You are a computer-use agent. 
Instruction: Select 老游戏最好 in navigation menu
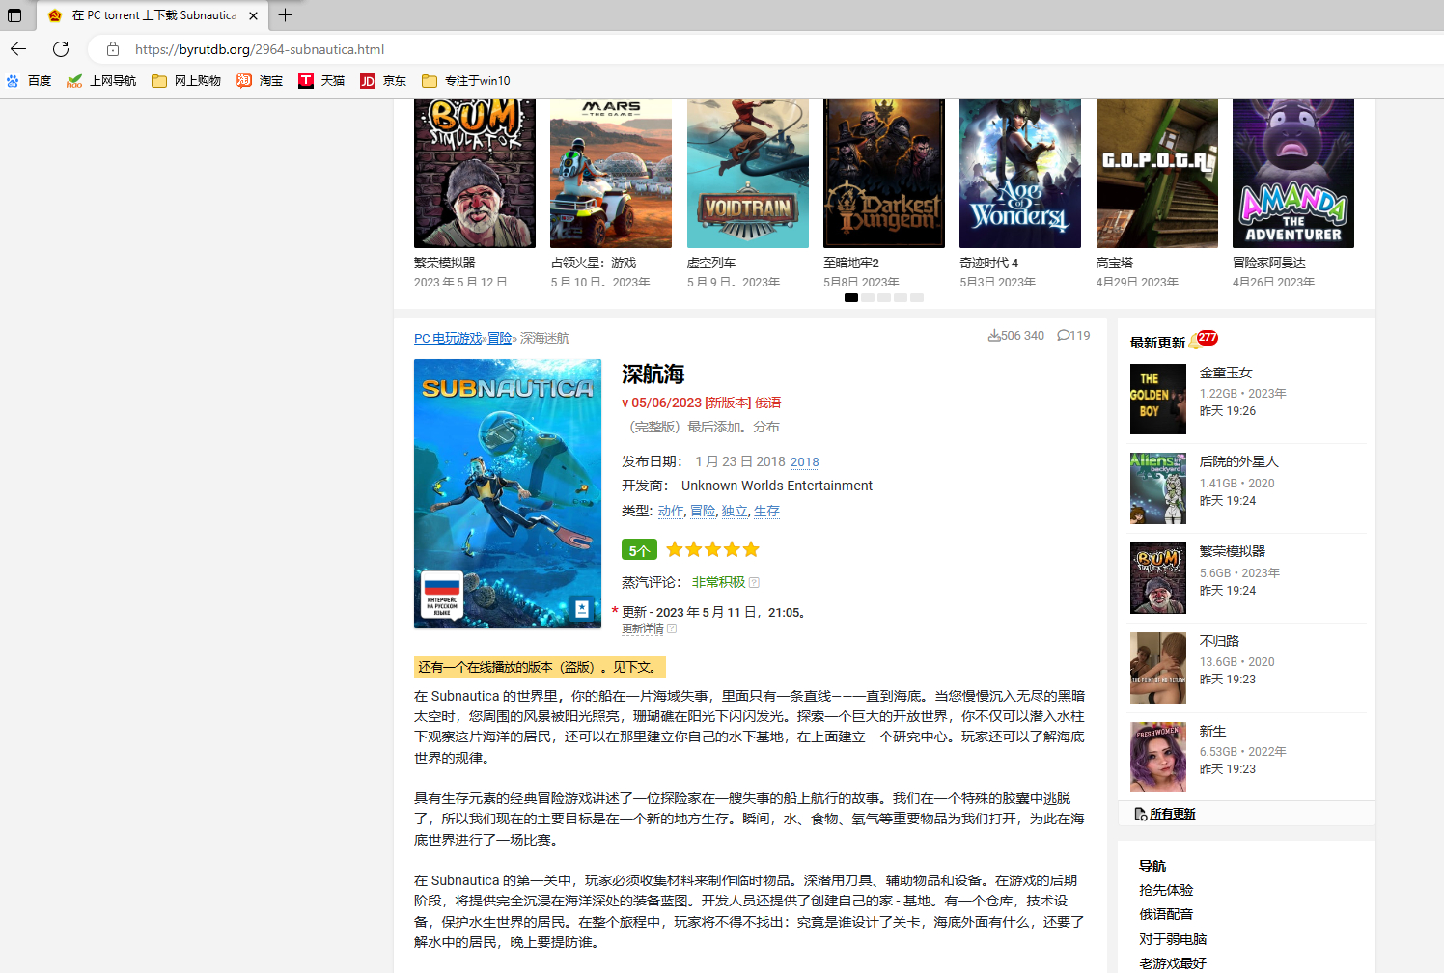[1173, 963]
